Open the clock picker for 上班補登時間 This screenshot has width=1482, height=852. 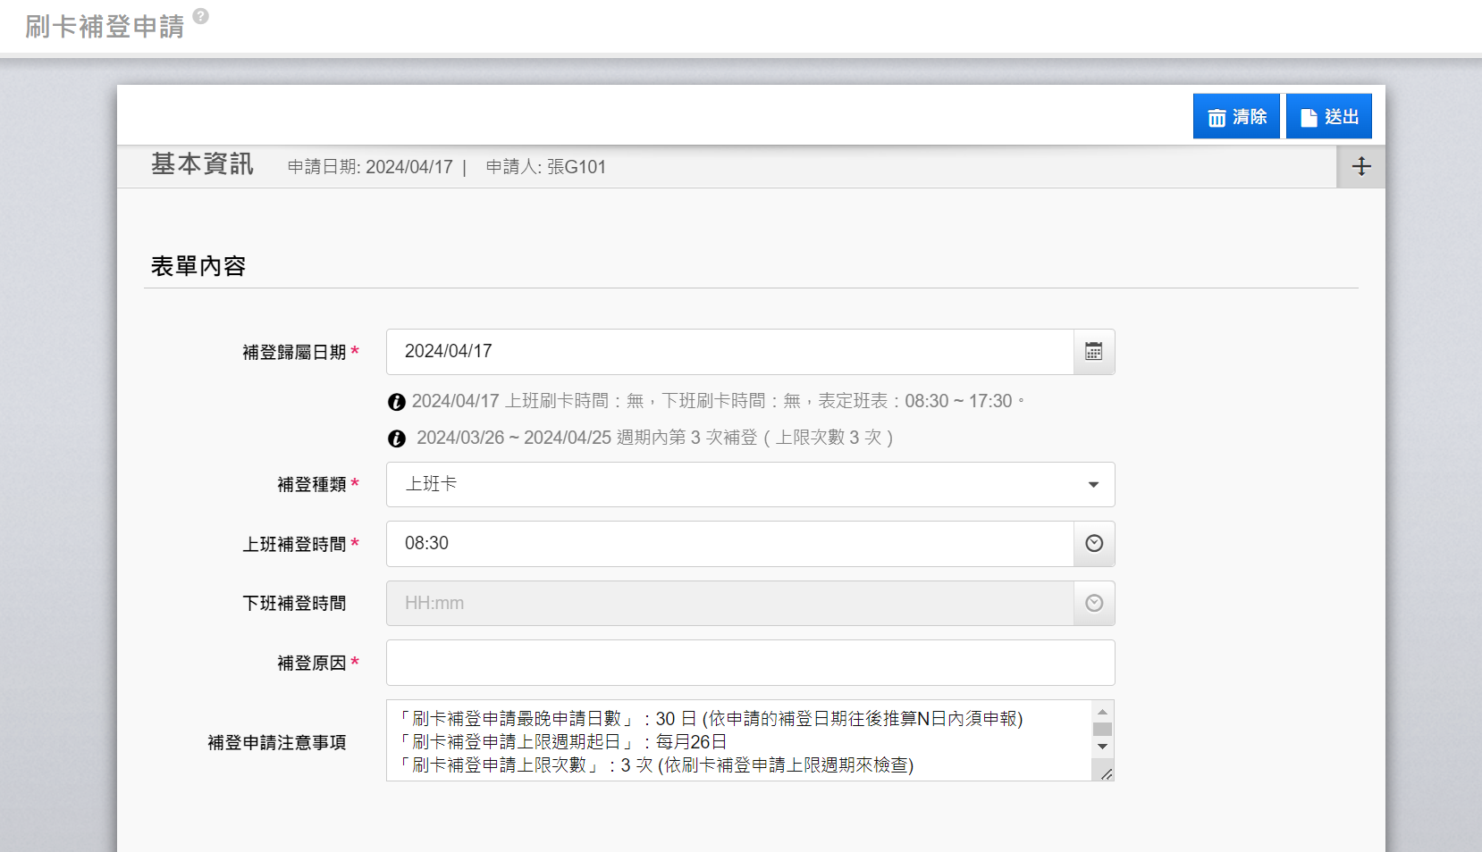point(1093,544)
